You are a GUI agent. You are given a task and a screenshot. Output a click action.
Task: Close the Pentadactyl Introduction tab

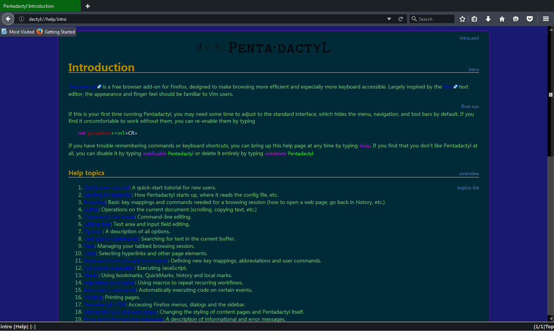pyautogui.click(x=75, y=6)
